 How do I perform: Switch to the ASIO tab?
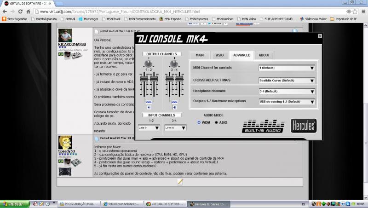point(220,55)
